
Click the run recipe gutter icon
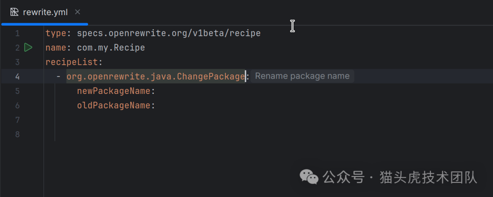point(28,47)
